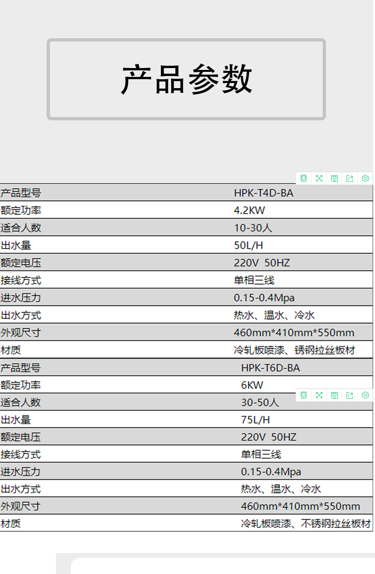The height and width of the screenshot is (574, 375).
Task: Click the save floppy icon in top toolbar
Action: point(334,178)
